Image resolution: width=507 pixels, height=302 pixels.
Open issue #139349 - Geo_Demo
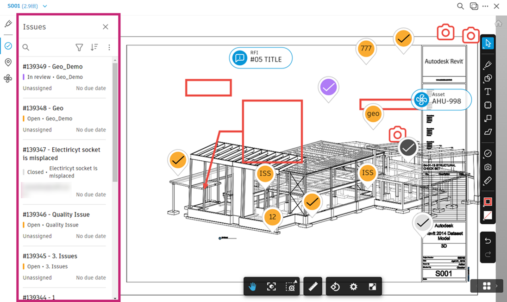click(x=64, y=77)
